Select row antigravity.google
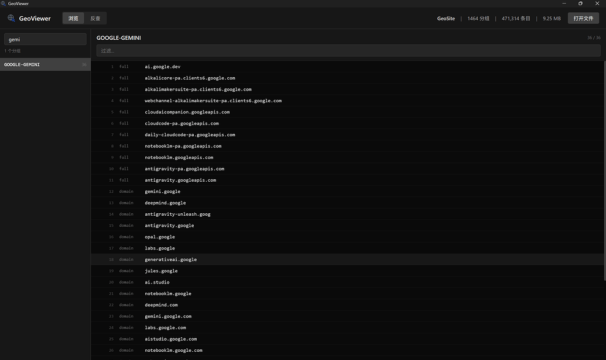Image resolution: width=606 pixels, height=360 pixels. 347,226
